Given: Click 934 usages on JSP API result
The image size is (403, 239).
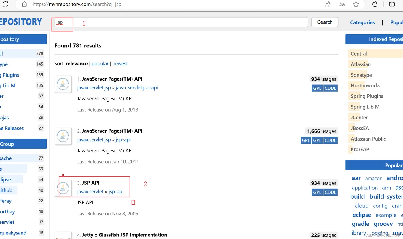Looking at the screenshot, I should tap(324, 183).
